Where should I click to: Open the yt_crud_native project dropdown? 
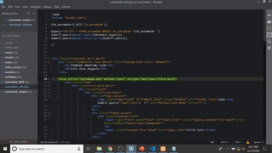12,36
